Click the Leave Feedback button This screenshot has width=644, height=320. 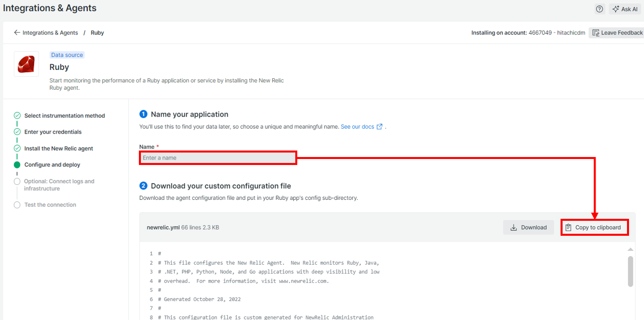click(x=617, y=33)
